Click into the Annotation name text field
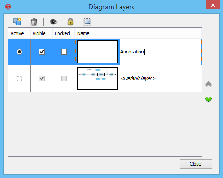 pyautogui.click(x=161, y=52)
